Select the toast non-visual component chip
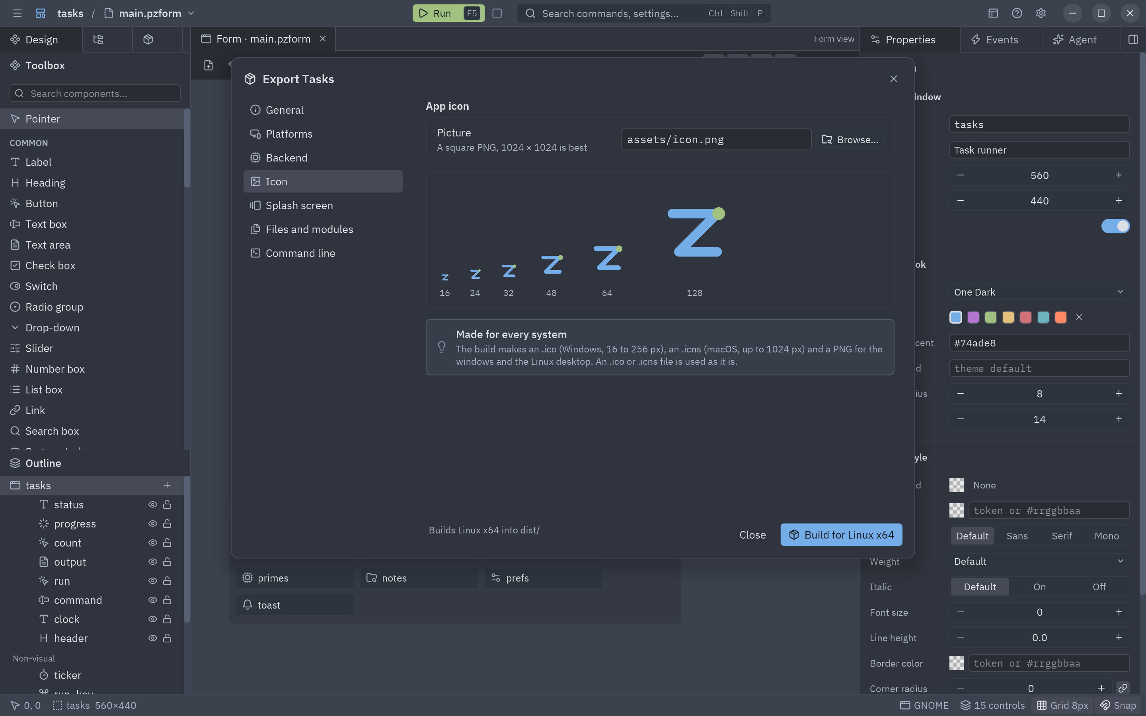The width and height of the screenshot is (1146, 716). click(x=295, y=605)
